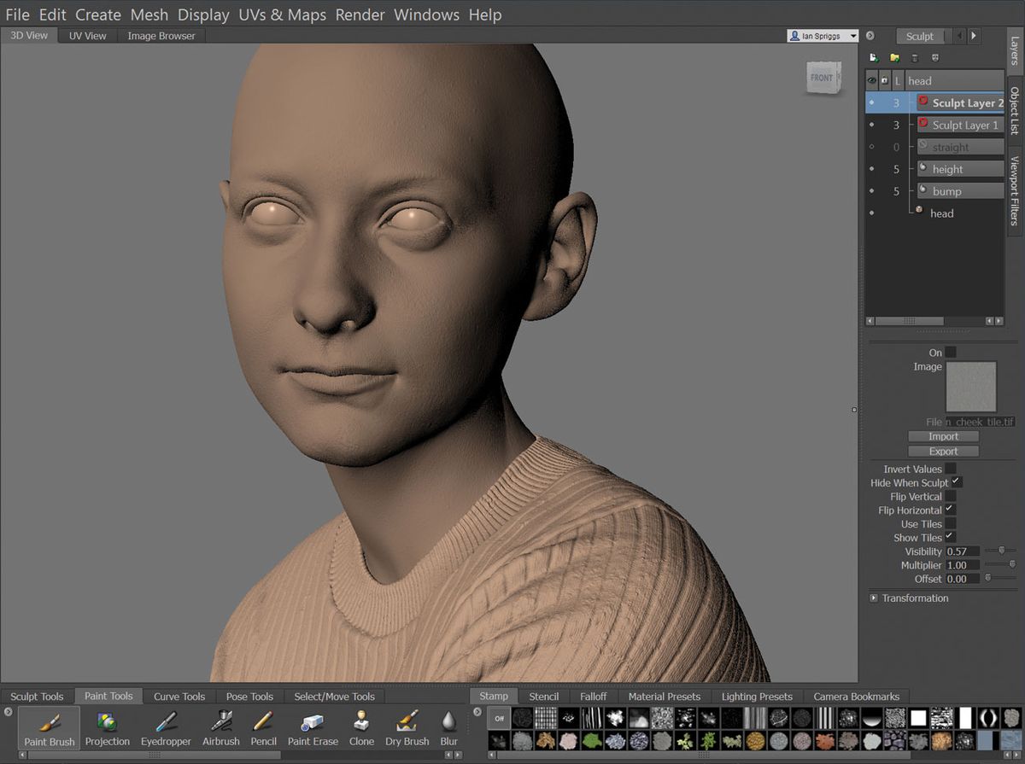Expand the Transformation section
This screenshot has width=1025, height=764.
click(x=873, y=598)
